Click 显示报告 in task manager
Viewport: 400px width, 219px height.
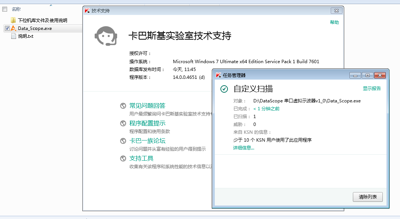(372, 88)
